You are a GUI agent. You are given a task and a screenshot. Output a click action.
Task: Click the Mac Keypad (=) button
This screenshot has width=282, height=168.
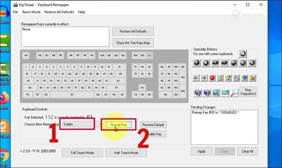tap(248, 92)
